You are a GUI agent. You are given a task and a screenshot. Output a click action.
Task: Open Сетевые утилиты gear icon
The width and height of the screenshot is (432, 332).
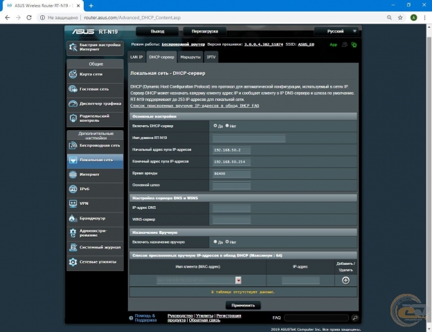click(x=73, y=262)
